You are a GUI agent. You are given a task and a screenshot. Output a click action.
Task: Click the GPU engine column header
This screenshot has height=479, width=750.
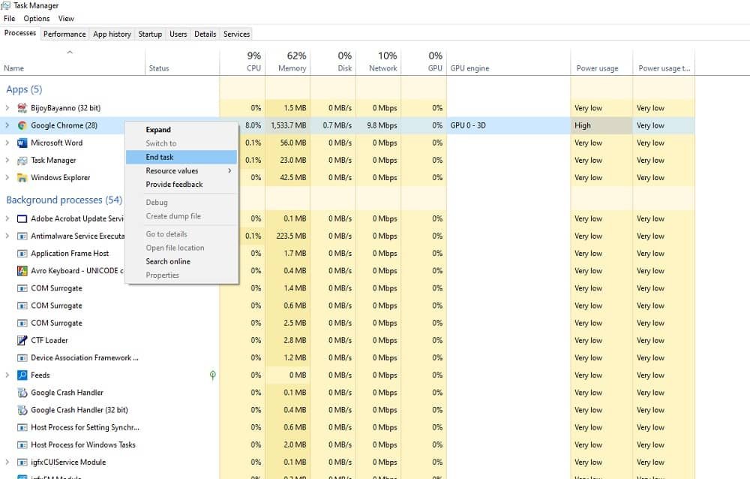point(508,62)
